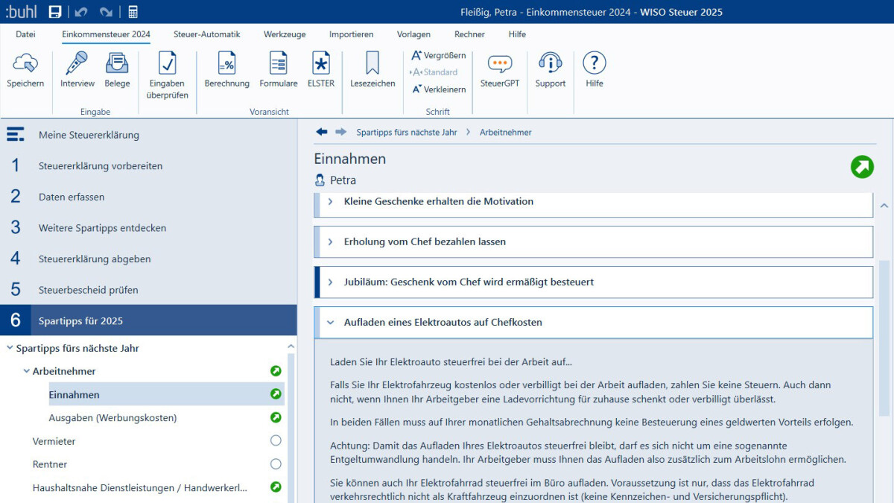Image resolution: width=894 pixels, height=503 pixels.
Task: Open the Werkzeuge menu
Action: click(285, 34)
